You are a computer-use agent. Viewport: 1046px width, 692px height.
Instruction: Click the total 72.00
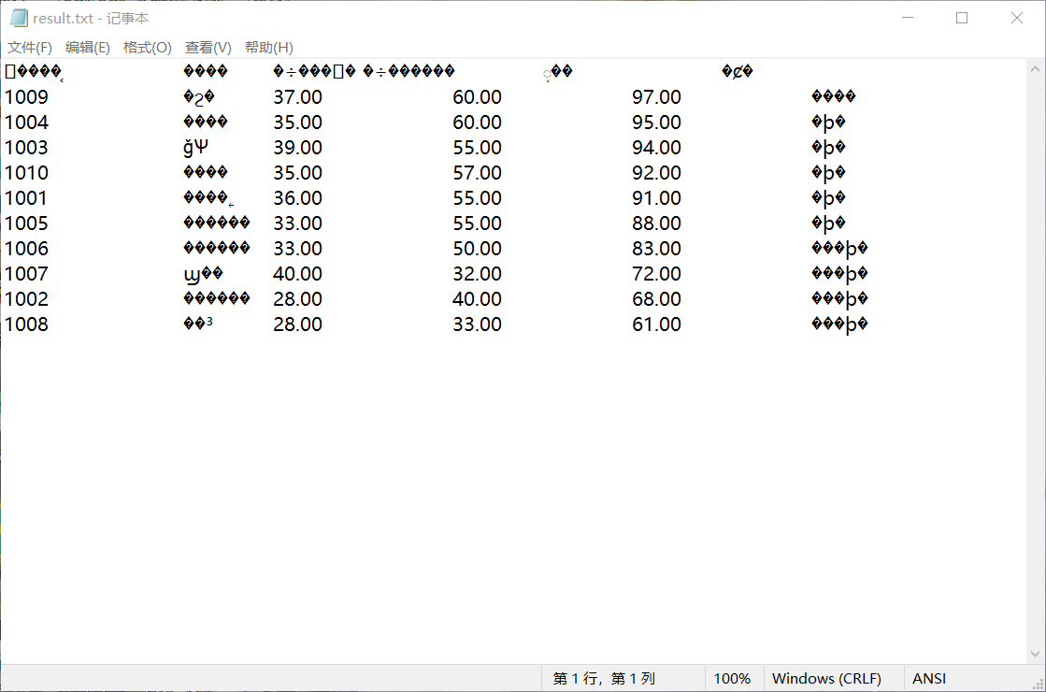click(x=656, y=274)
